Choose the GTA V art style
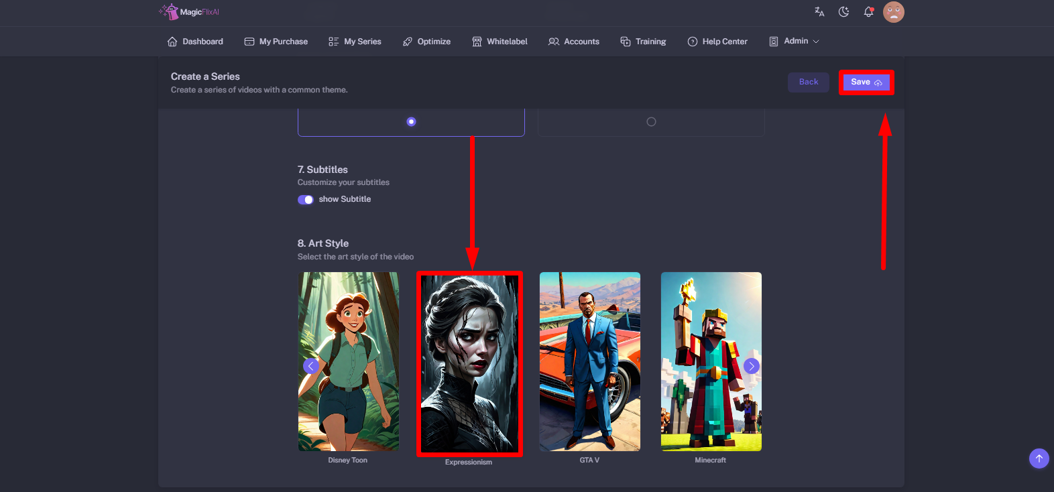This screenshot has height=492, width=1054. coord(590,361)
